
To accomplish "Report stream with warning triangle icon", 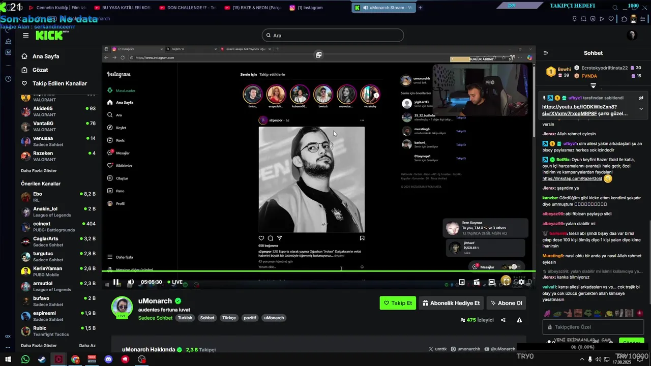I will pyautogui.click(x=519, y=320).
